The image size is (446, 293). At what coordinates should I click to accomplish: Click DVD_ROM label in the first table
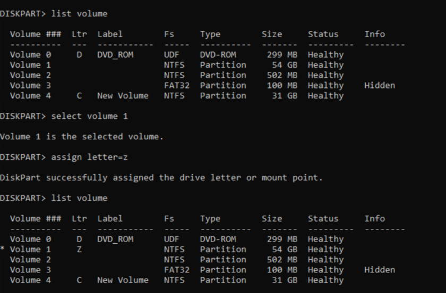click(x=115, y=55)
